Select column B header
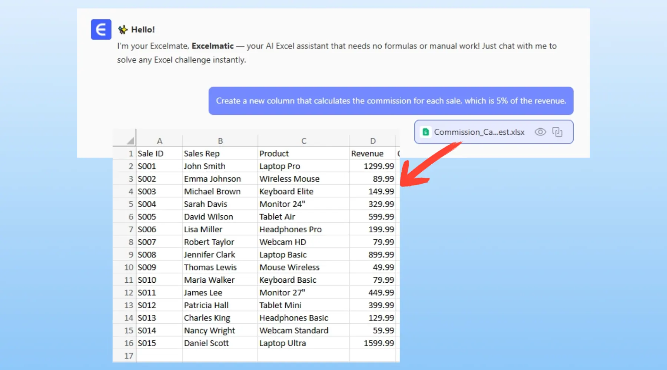Screen dimensions: 667x370 220,141
